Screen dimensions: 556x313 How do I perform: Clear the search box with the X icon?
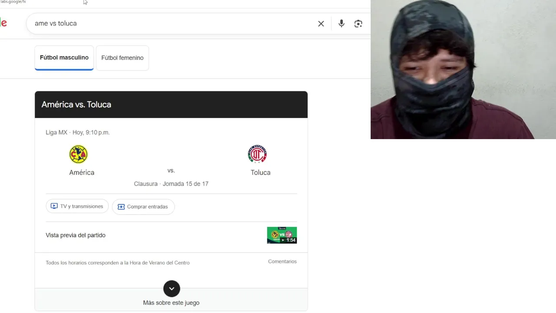(x=321, y=23)
